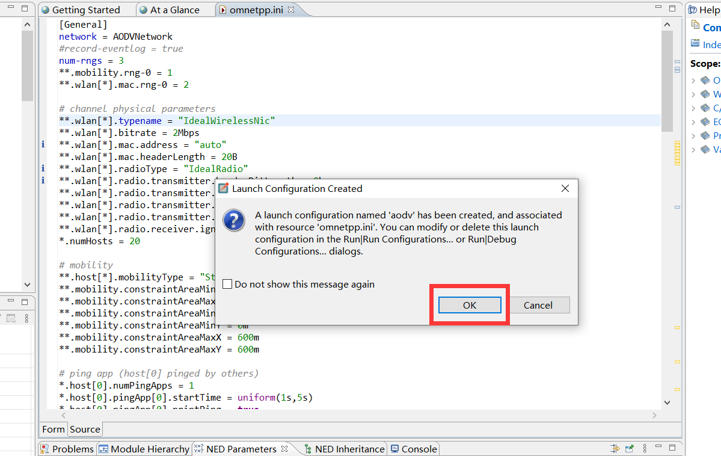Viewport: 721px width, 456px height.
Task: Click the first Help scope book icon
Action: coord(705,80)
